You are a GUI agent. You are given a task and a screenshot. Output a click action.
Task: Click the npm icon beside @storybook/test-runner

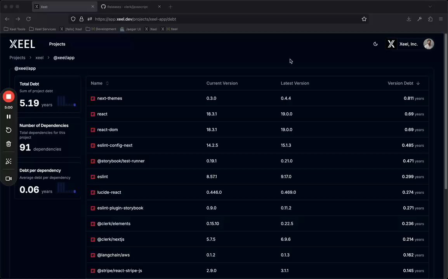tap(93, 161)
